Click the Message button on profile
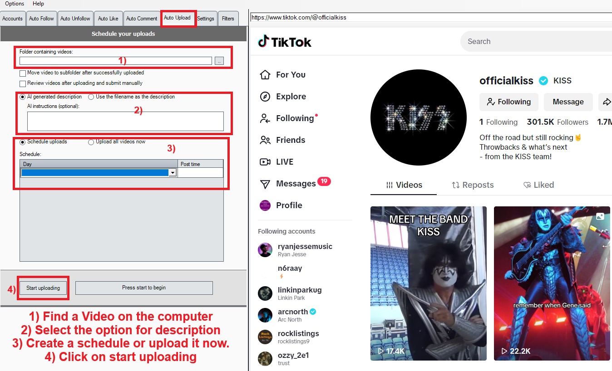 568,102
